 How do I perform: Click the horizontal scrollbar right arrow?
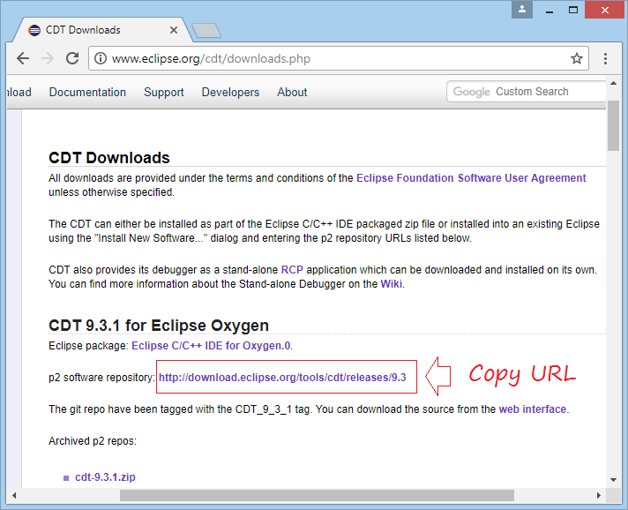(598, 496)
